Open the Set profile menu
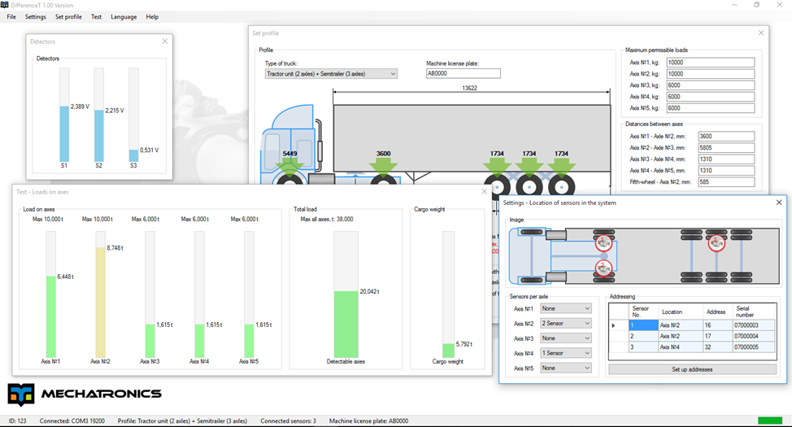 pyautogui.click(x=68, y=17)
